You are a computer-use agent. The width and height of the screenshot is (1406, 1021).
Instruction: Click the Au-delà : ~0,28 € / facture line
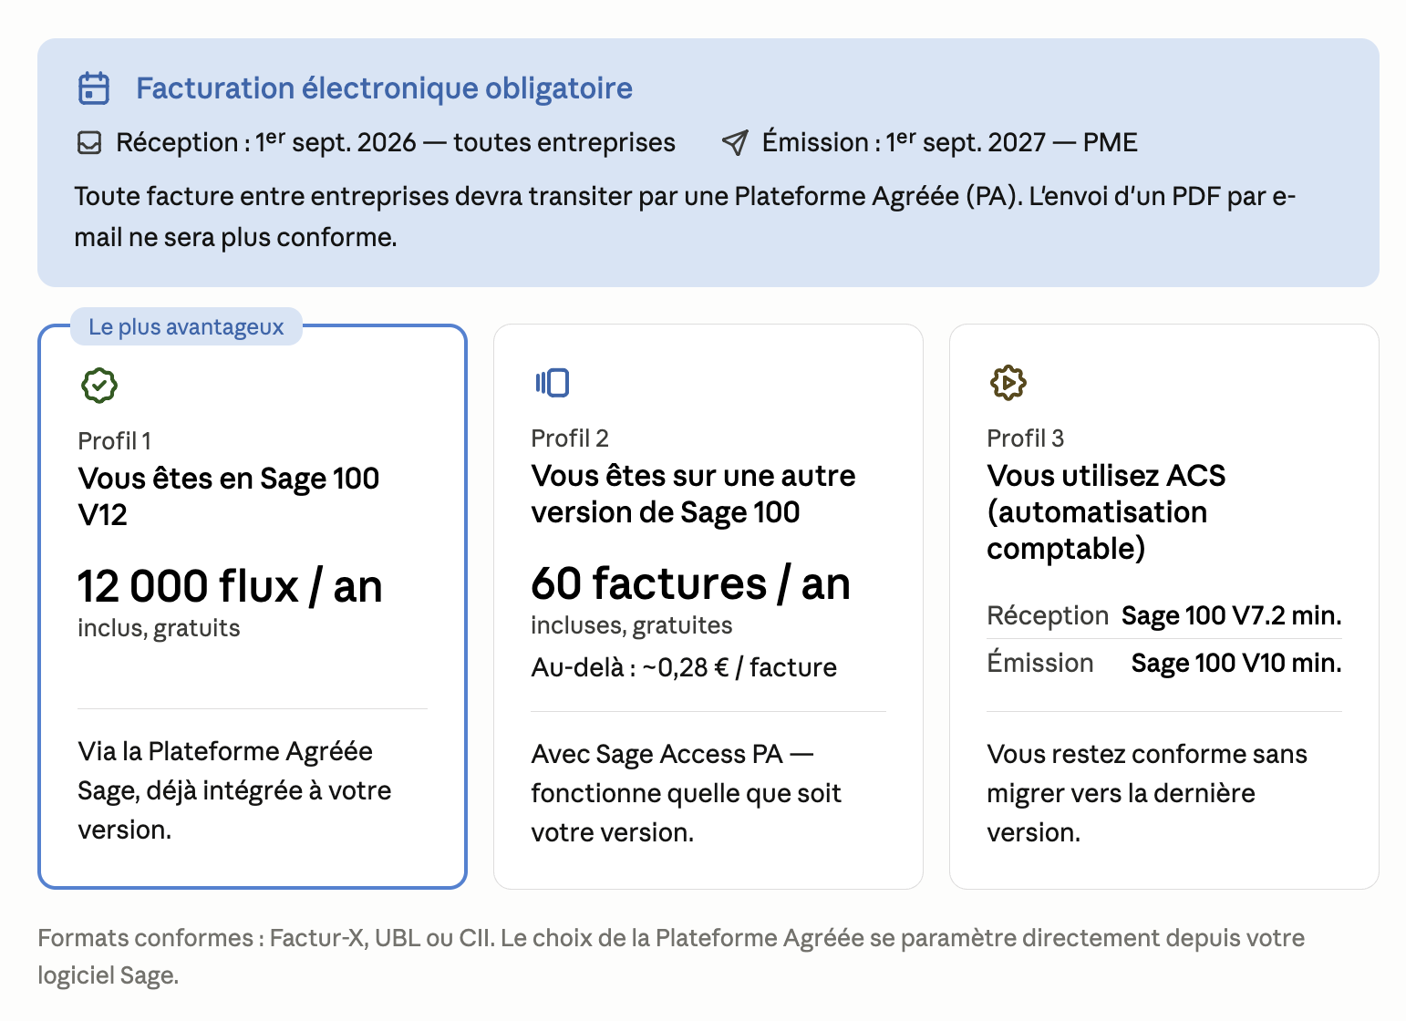(x=684, y=668)
